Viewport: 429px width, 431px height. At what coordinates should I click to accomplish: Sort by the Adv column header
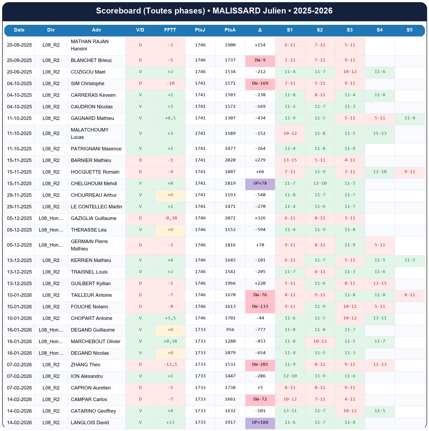pyautogui.click(x=96, y=30)
